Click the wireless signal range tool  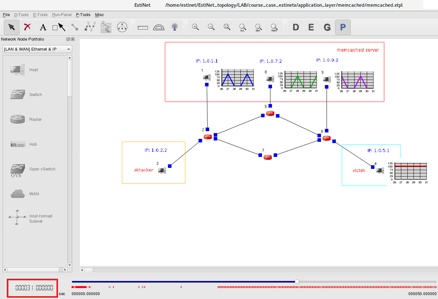pos(174,27)
